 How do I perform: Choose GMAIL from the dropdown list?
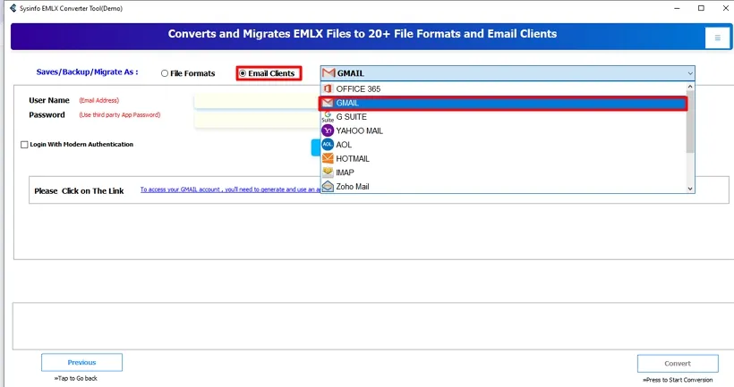503,103
